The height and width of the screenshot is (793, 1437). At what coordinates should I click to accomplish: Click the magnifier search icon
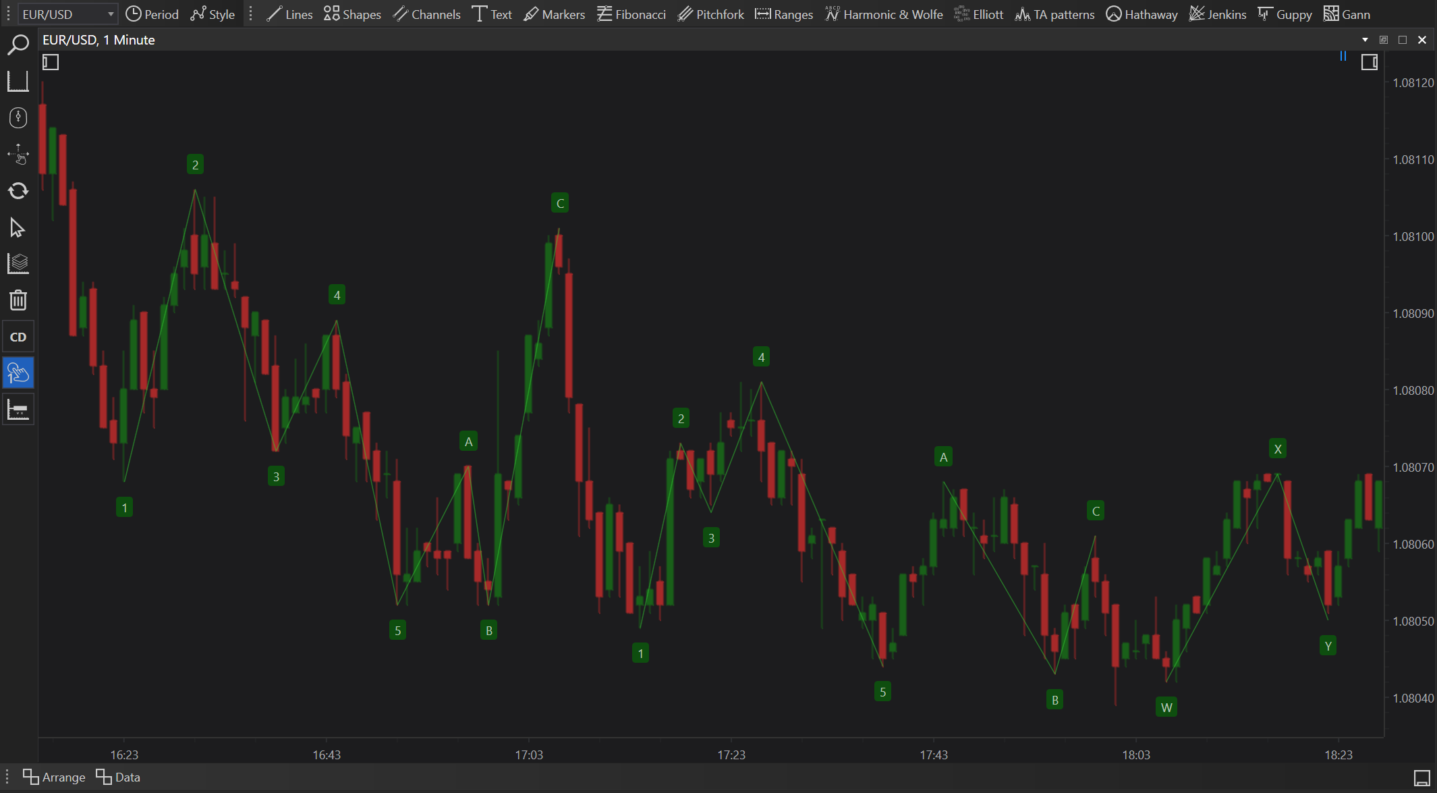(x=18, y=45)
